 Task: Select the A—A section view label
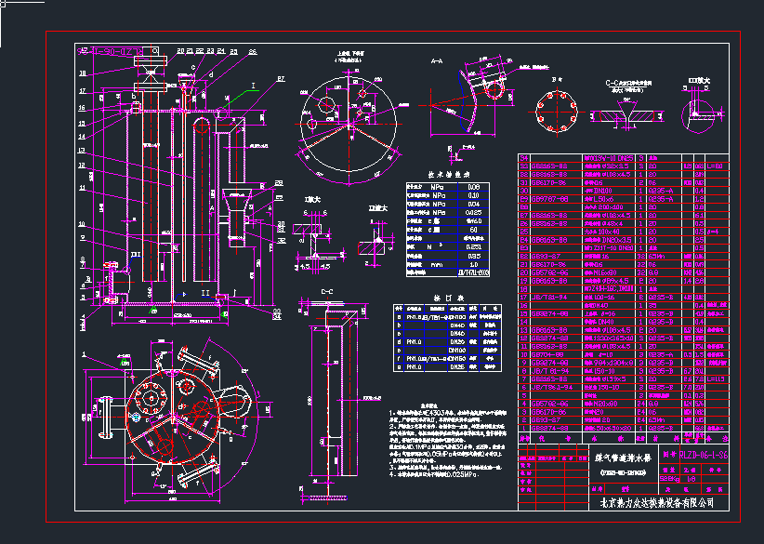coord(436,60)
